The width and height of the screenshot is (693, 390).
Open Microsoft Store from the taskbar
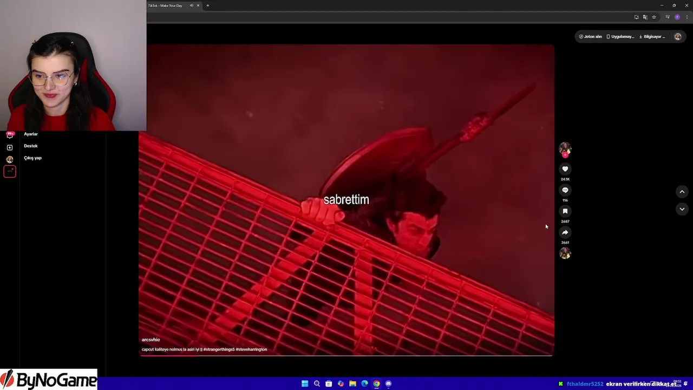click(329, 383)
